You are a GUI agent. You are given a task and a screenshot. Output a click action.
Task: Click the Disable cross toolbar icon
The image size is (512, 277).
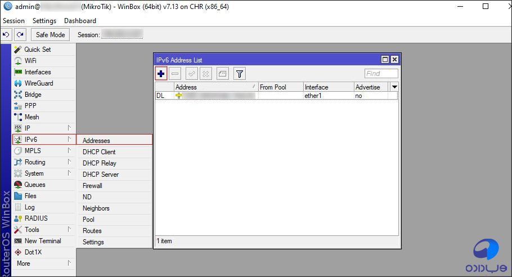[206, 74]
